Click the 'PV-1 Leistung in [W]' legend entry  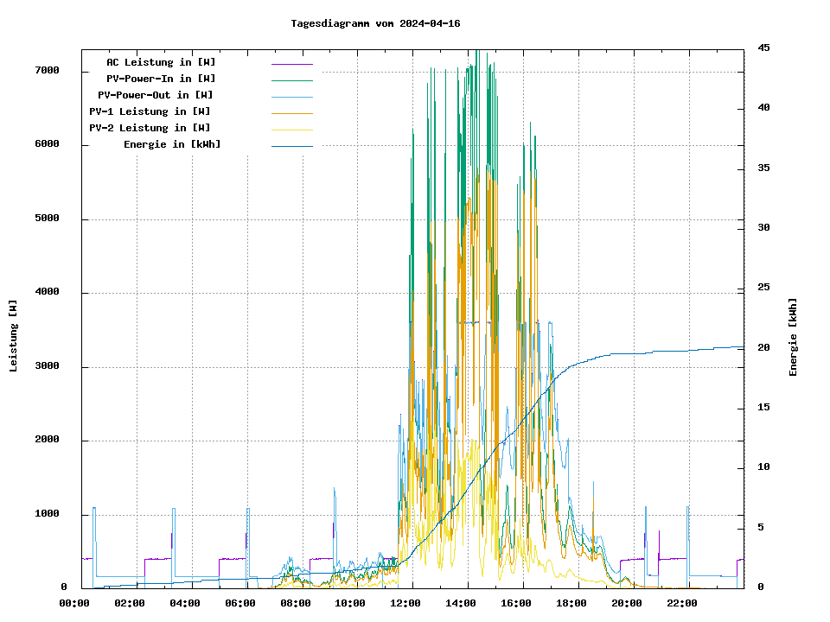(150, 111)
